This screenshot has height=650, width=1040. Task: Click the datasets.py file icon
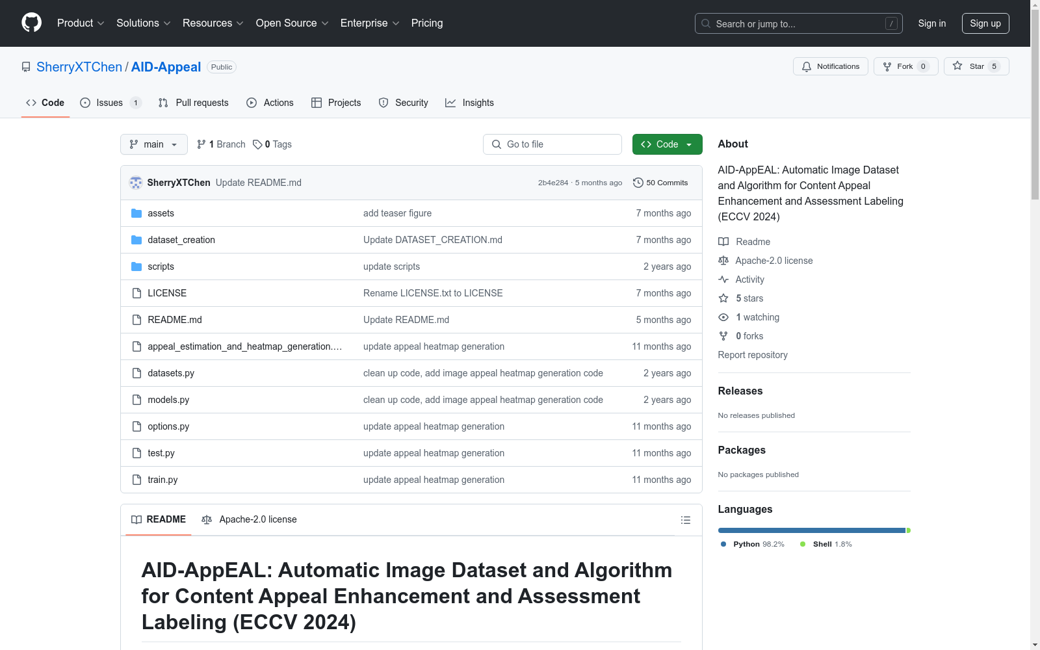[136, 373]
